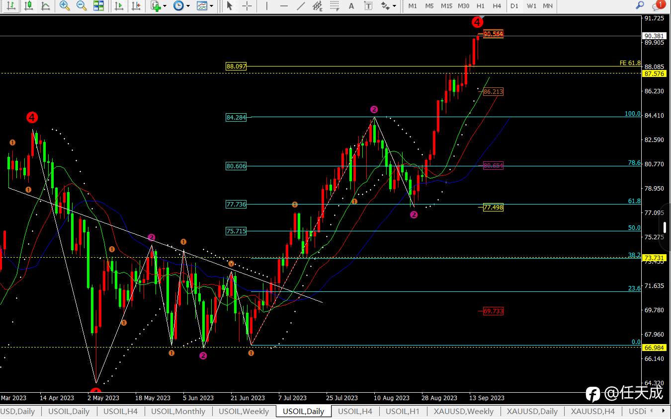
Task: Tile chart windows icon
Action: (x=99, y=6)
